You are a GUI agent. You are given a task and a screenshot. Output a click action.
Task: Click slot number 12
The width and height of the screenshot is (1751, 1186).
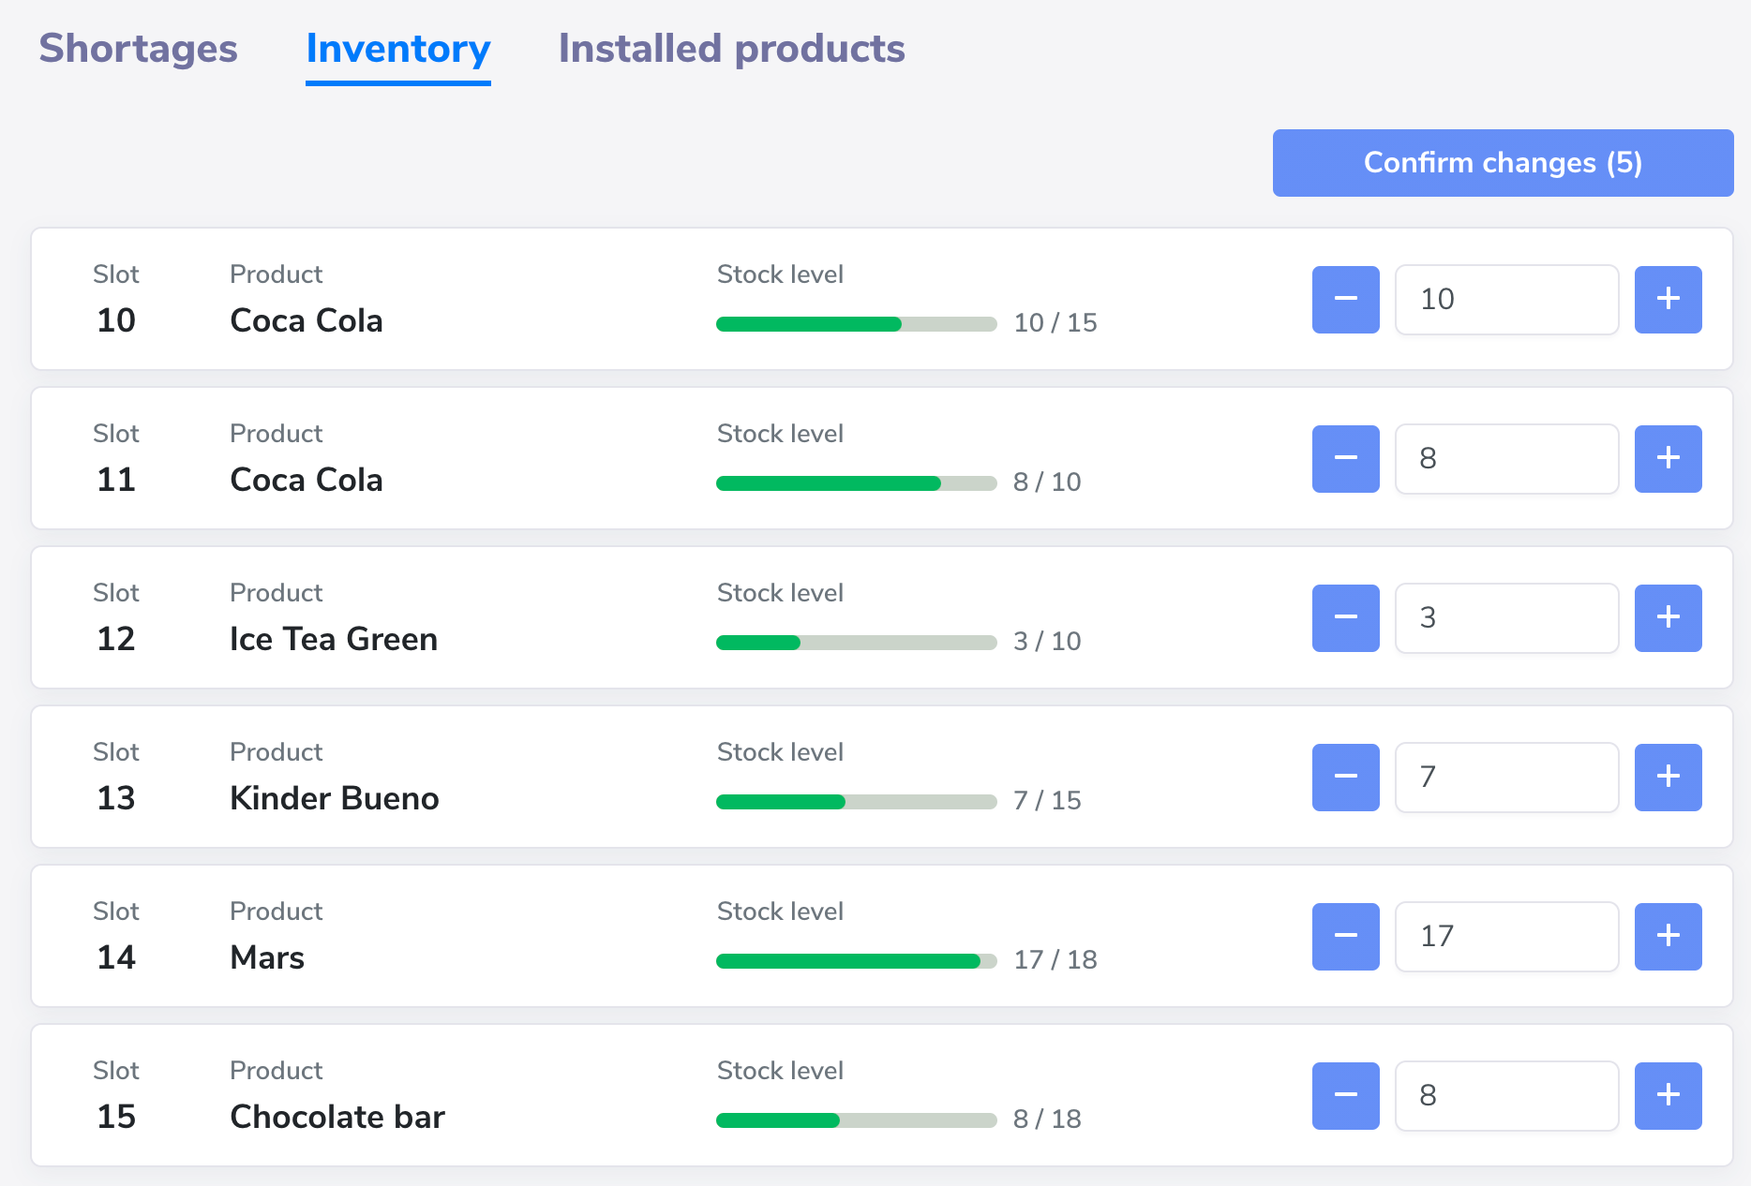click(x=116, y=639)
